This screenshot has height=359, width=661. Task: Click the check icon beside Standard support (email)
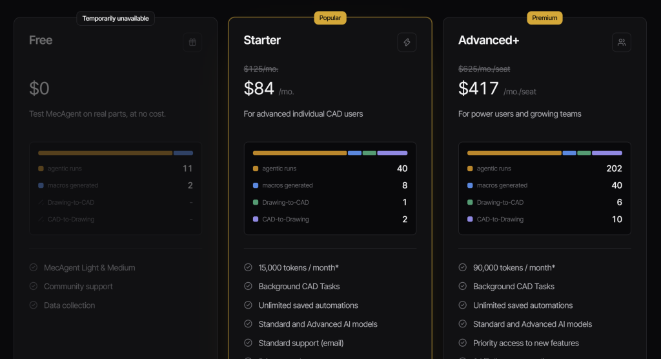(248, 343)
